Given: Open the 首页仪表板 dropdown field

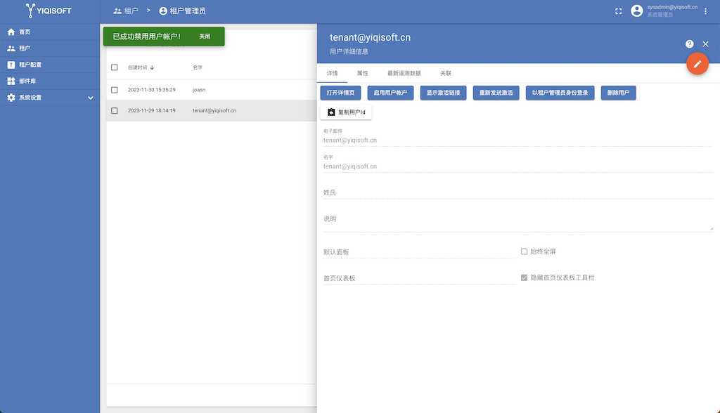Looking at the screenshot, I should [420, 278].
